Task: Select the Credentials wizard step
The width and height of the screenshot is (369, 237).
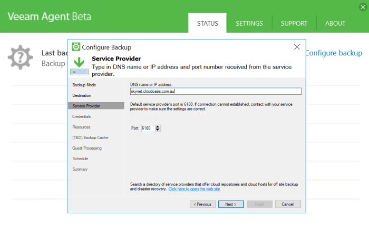Action: point(81,116)
